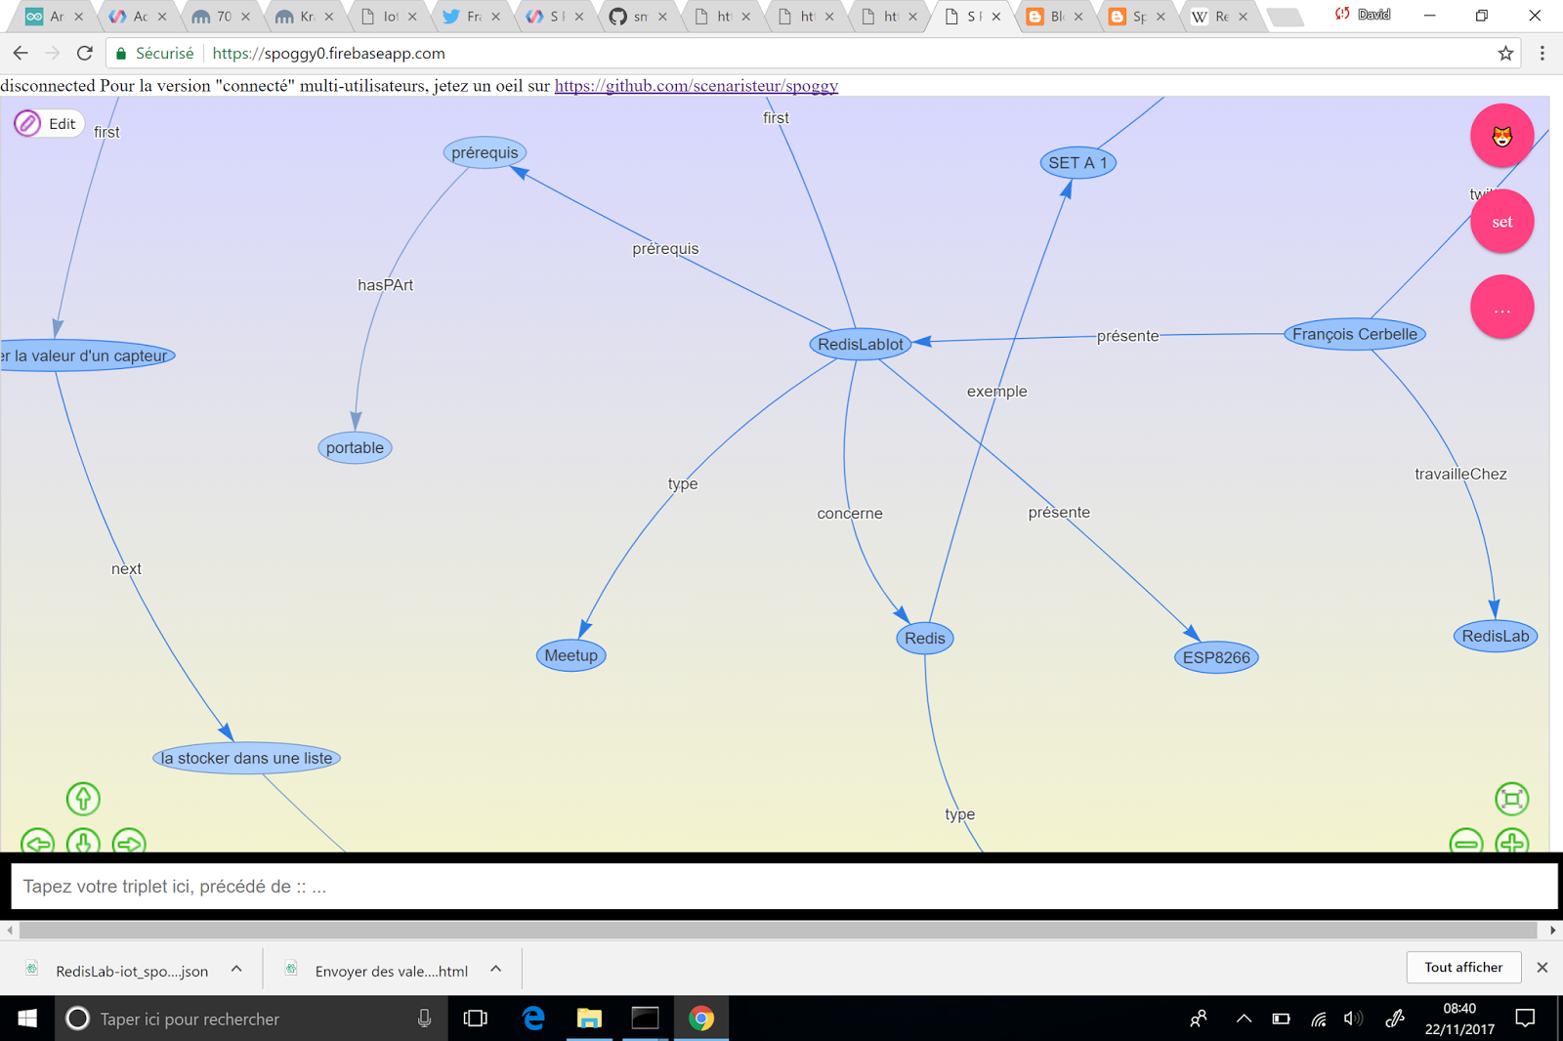Open the command prompt taskbar window
This screenshot has height=1041, width=1563.
pyautogui.click(x=645, y=1019)
